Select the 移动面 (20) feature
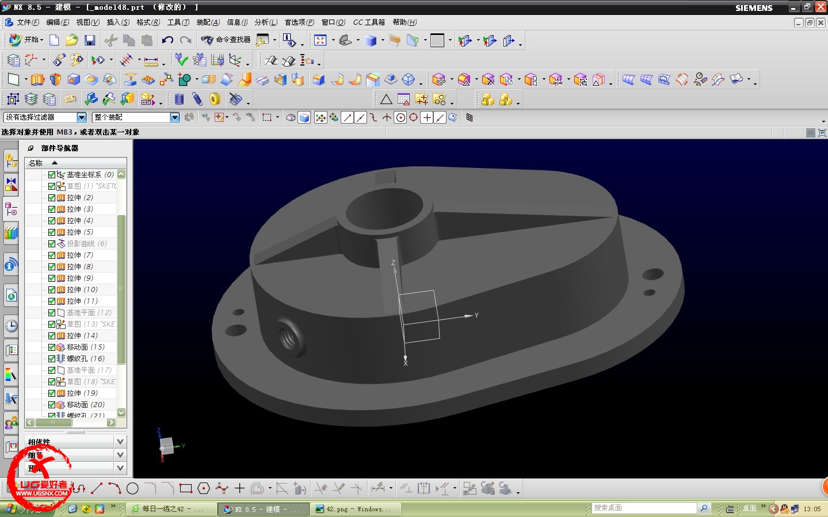Screen dimensions: 828x517 click(x=86, y=404)
